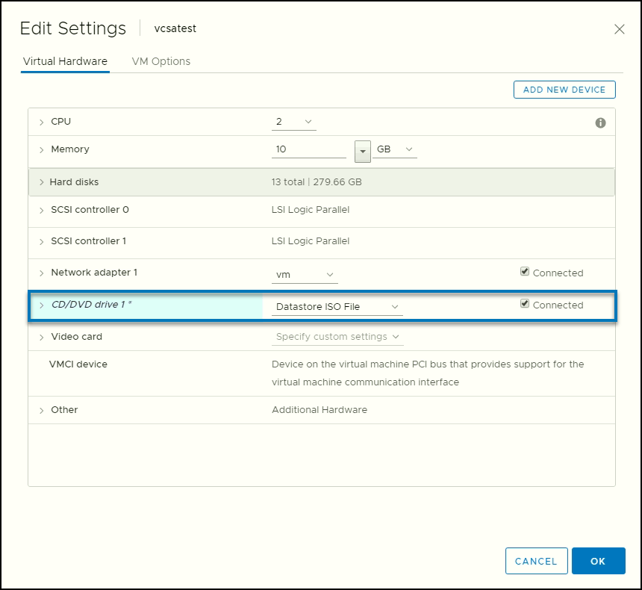Viewport: 642px width, 590px height.
Task: Expand SCSI controller 1
Action: [x=43, y=241]
